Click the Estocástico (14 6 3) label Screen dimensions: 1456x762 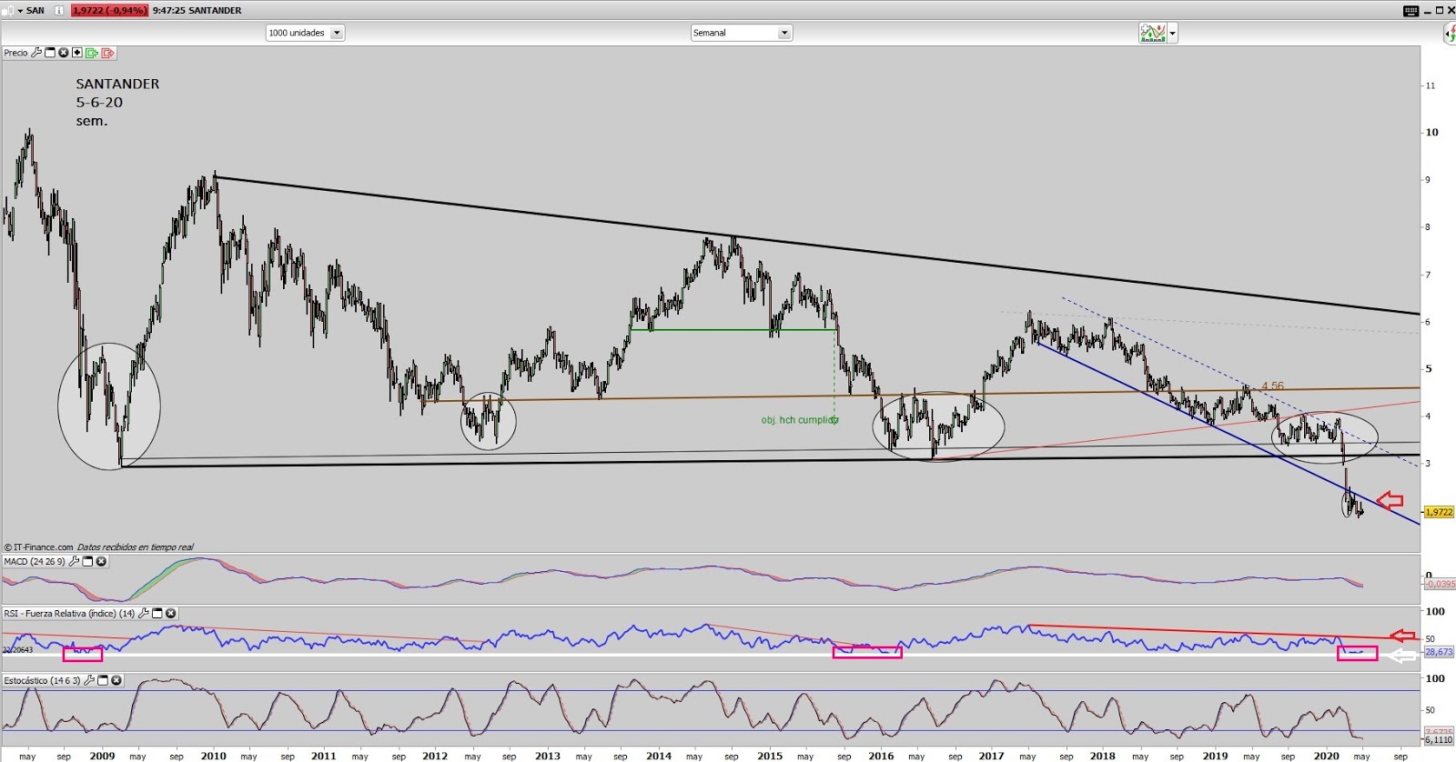(x=42, y=680)
